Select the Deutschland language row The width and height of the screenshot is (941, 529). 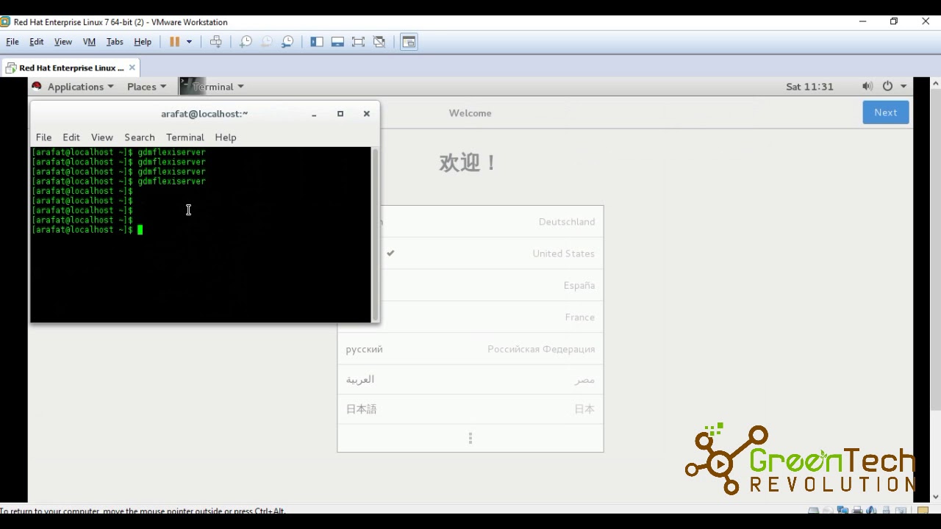pos(491,222)
